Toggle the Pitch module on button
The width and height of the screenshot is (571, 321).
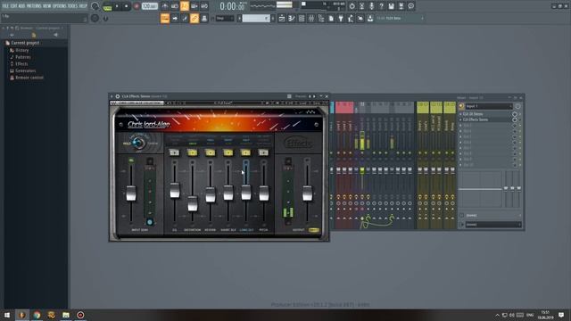pos(264,152)
